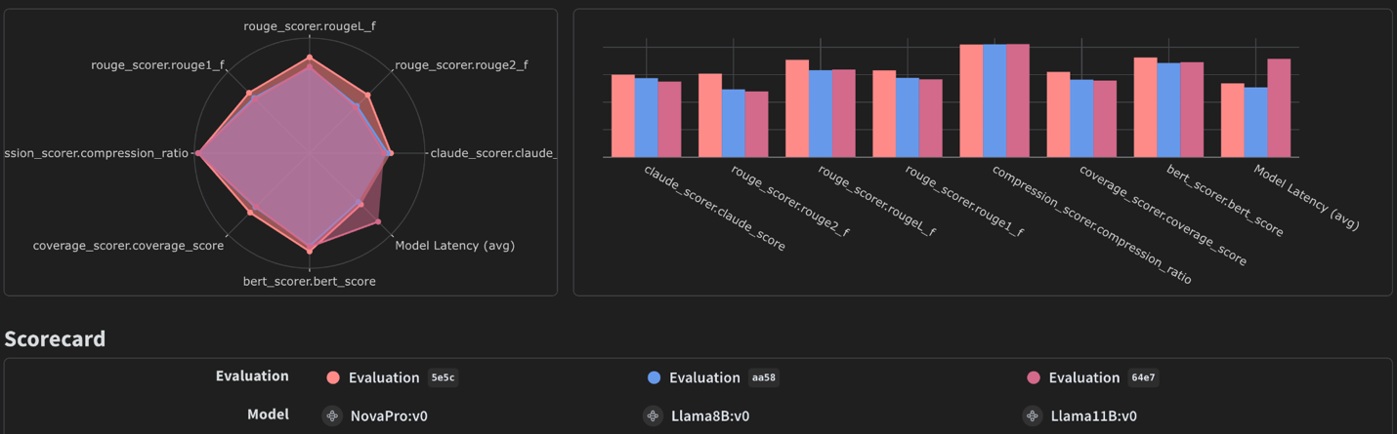The image size is (1397, 434).
Task: Select the Llama8B:v0 model name
Action: [710, 415]
